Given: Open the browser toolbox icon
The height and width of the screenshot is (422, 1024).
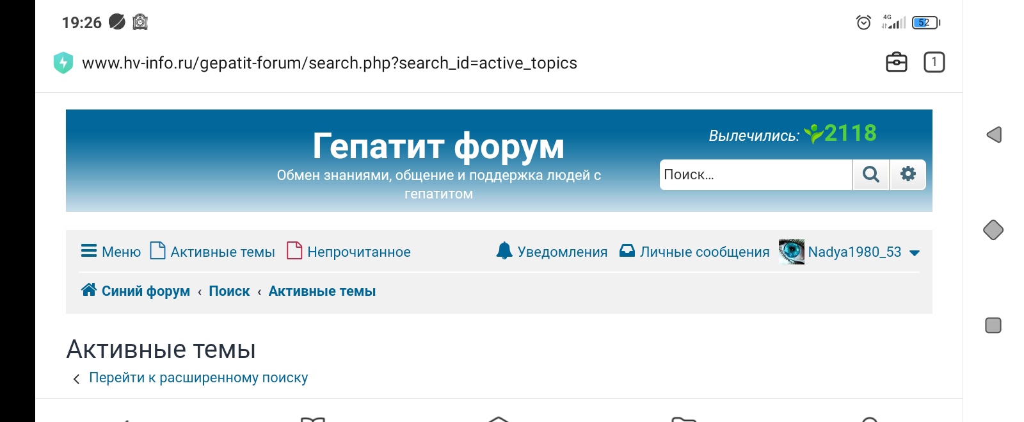Looking at the screenshot, I should 896,62.
